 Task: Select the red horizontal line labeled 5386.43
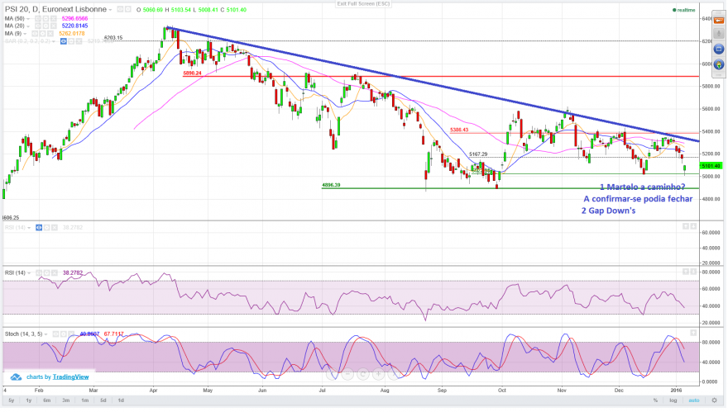click(574, 134)
